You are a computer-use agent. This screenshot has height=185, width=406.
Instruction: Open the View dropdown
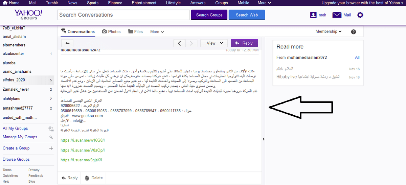pos(214,43)
